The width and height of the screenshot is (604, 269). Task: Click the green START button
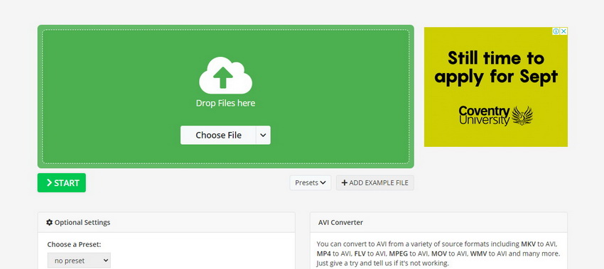[x=62, y=183]
